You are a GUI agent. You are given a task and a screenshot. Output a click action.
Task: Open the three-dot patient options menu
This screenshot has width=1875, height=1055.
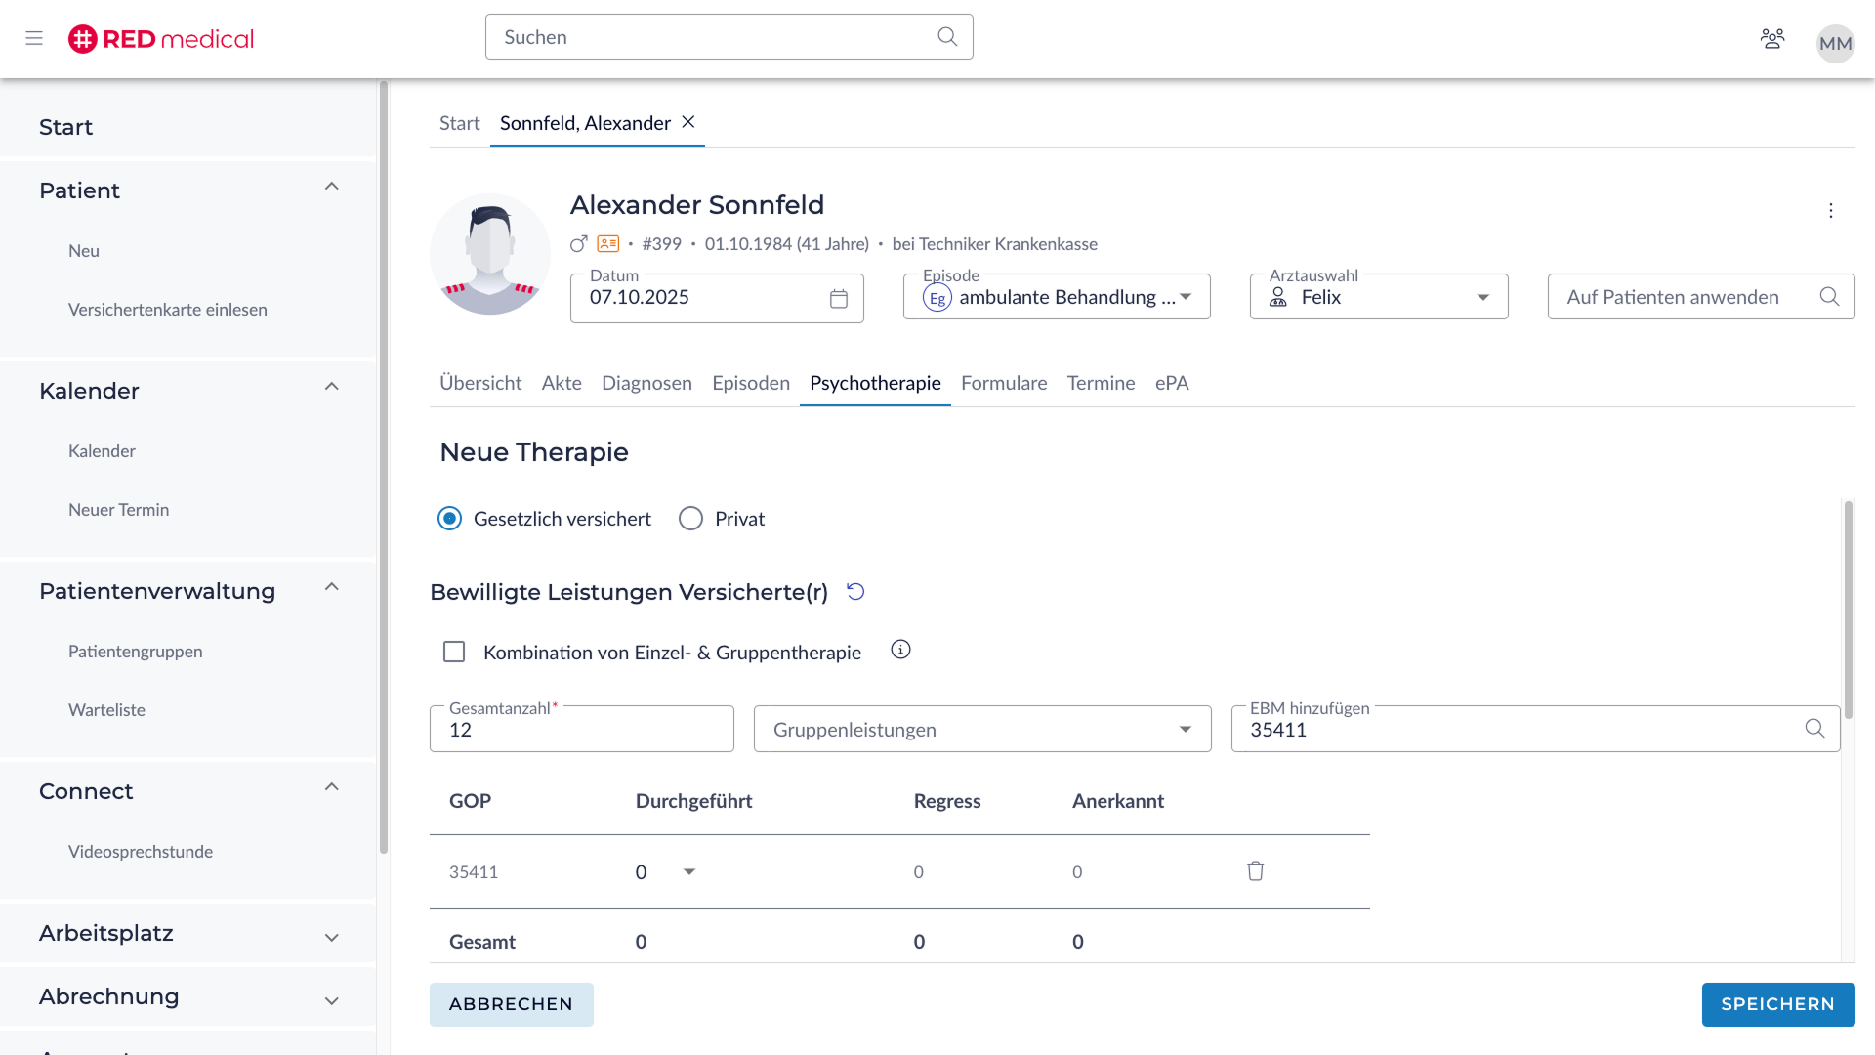1830,211
